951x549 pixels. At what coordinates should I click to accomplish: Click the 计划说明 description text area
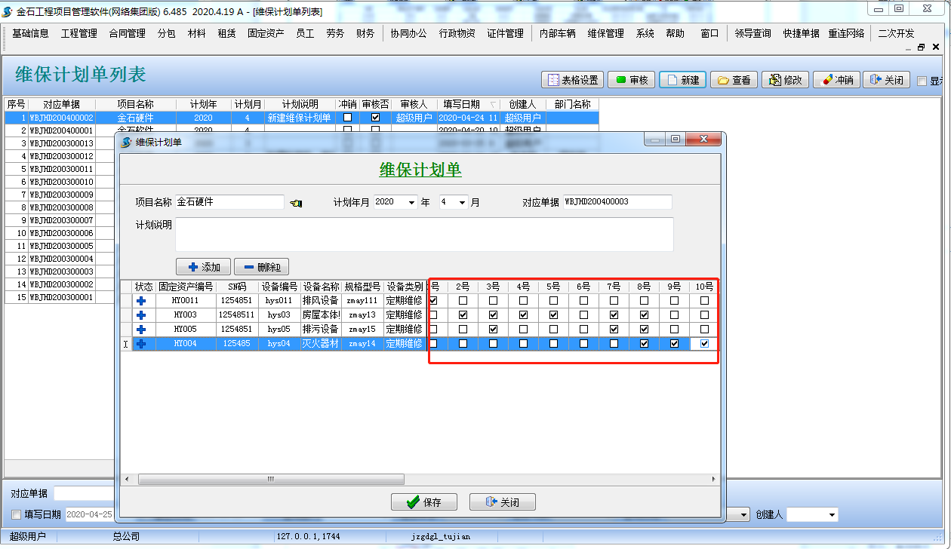(423, 235)
